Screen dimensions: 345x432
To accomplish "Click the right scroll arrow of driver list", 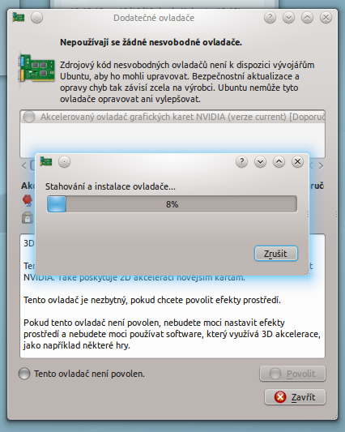I will coord(321,166).
